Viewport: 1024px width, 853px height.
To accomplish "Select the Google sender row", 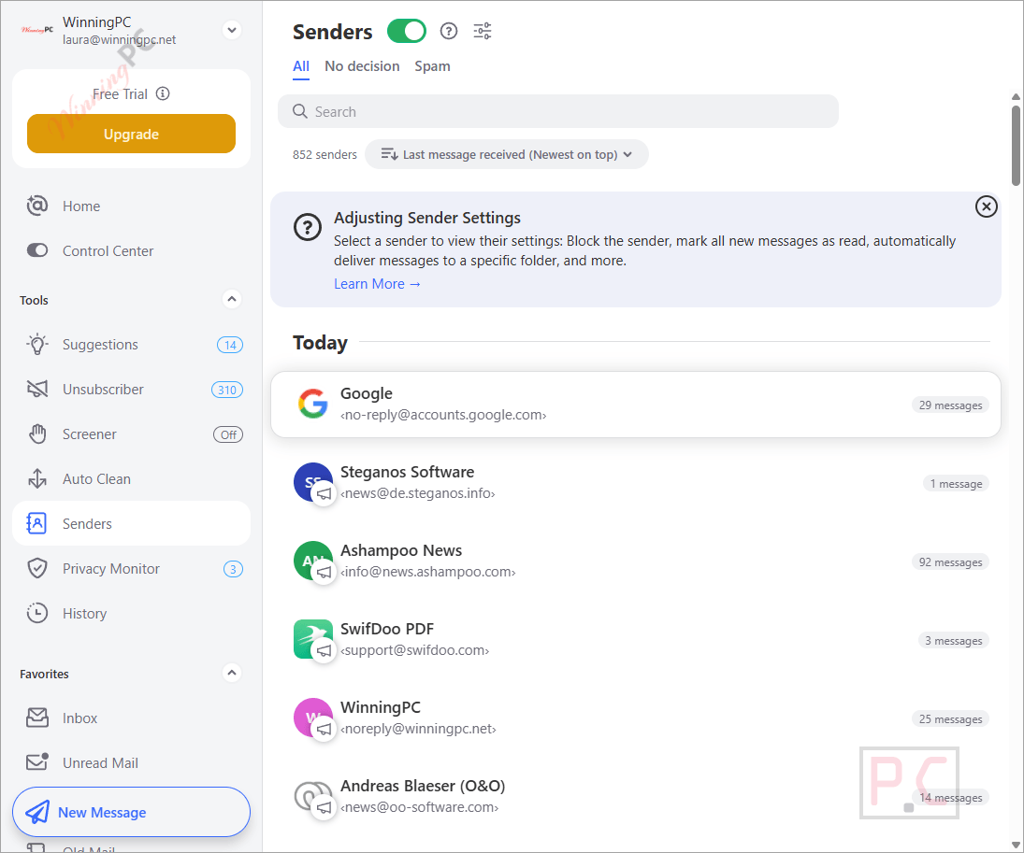I will pos(635,405).
